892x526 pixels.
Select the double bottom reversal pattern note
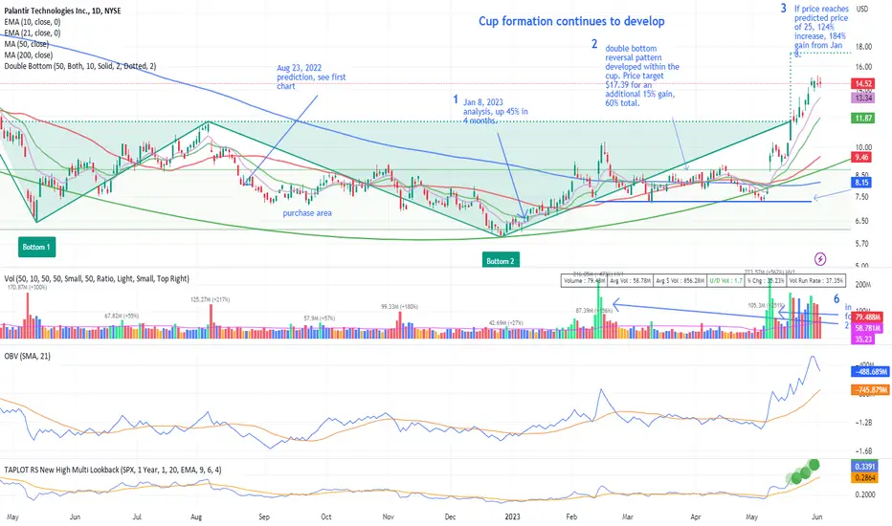pyautogui.click(x=642, y=76)
